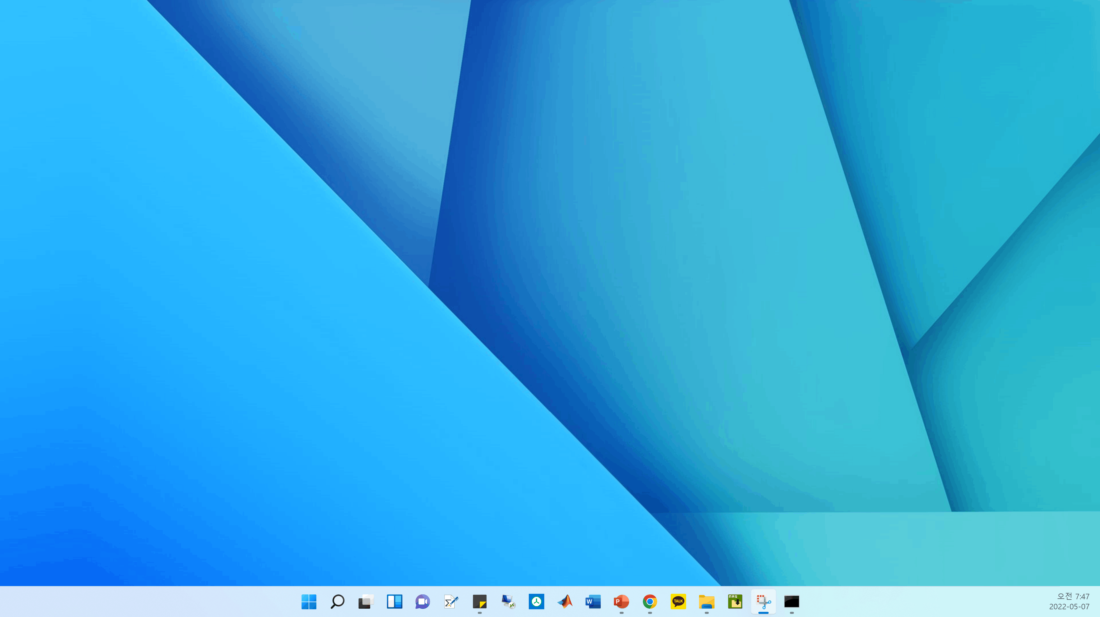
Task: Open the Widgets panel icon
Action: coord(394,602)
